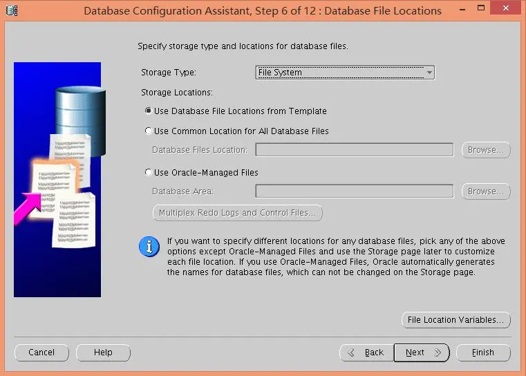Image resolution: width=526 pixels, height=376 pixels.
Task: Cancel the database configuration wizard
Action: pos(41,352)
